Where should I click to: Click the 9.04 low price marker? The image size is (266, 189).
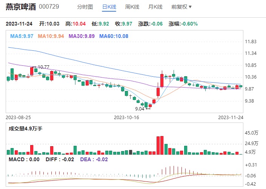coord(140,109)
